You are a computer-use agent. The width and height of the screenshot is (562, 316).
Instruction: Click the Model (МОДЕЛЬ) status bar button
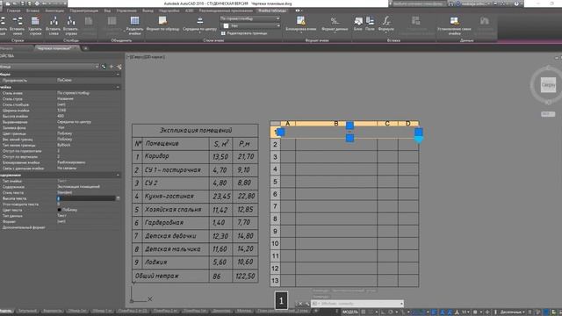(x=350, y=312)
